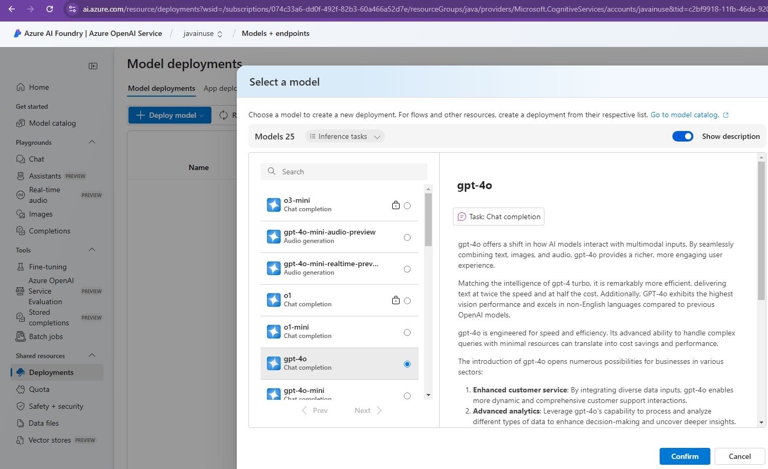Open the Home menu item

(57, 87)
